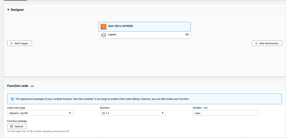The width and height of the screenshot is (286, 138).
Task: Click the orange Lambda function icon
Action: click(x=103, y=27)
